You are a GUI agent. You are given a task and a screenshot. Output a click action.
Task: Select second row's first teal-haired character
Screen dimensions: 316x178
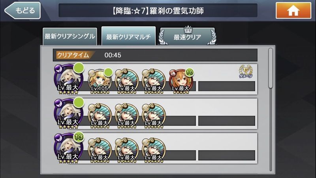coord(100,116)
